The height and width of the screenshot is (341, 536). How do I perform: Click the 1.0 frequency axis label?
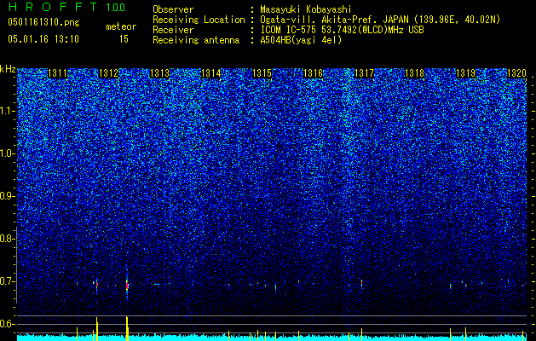pyautogui.click(x=7, y=153)
